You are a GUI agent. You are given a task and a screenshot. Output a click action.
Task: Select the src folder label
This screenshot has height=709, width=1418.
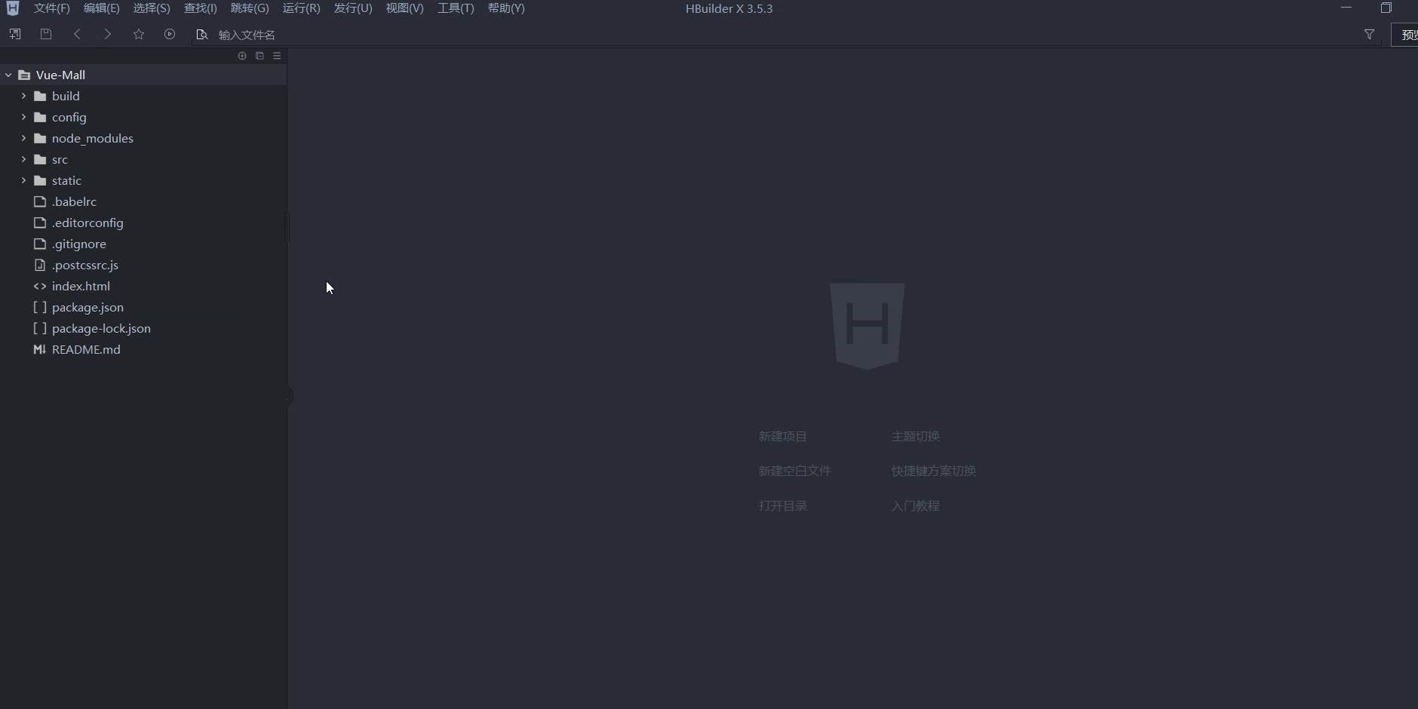point(60,159)
